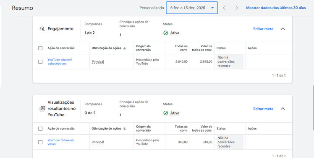Click Ativa status text under Visualizações section

pyautogui.click(x=175, y=113)
